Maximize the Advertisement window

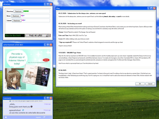coord(48,45)
